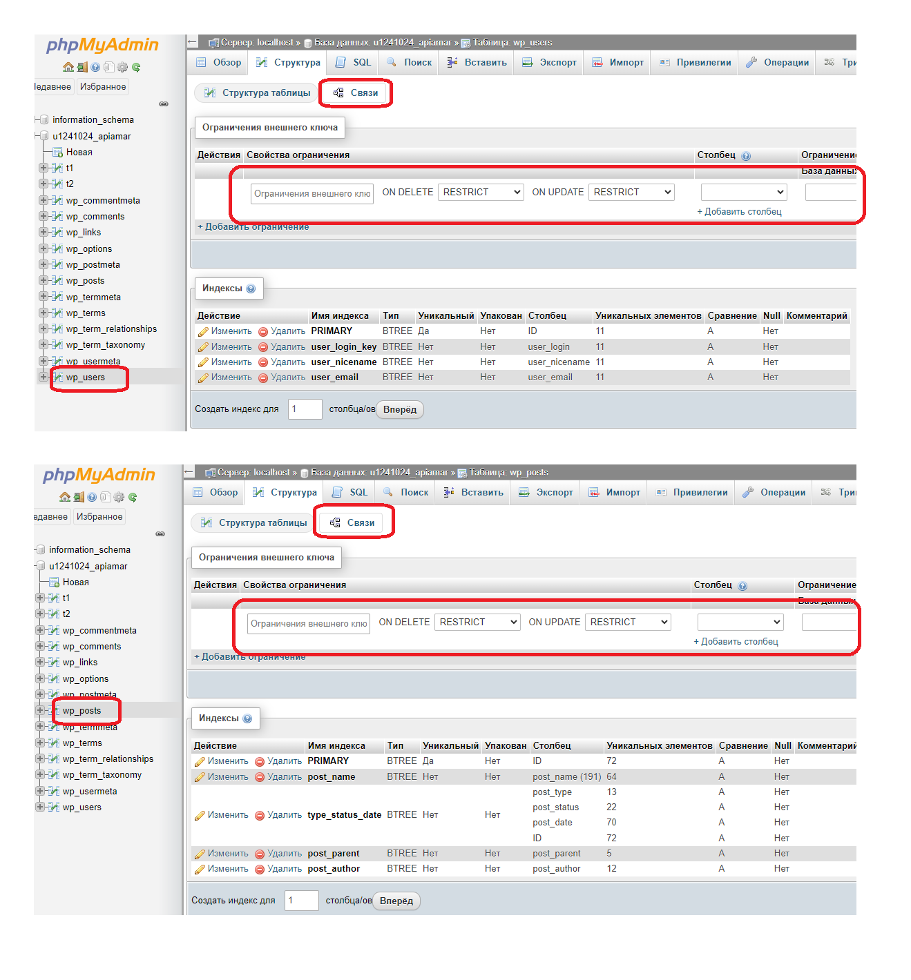
Task: Open settings gear icon in wp_posts screenshot sidebar
Action: pyautogui.click(x=119, y=497)
